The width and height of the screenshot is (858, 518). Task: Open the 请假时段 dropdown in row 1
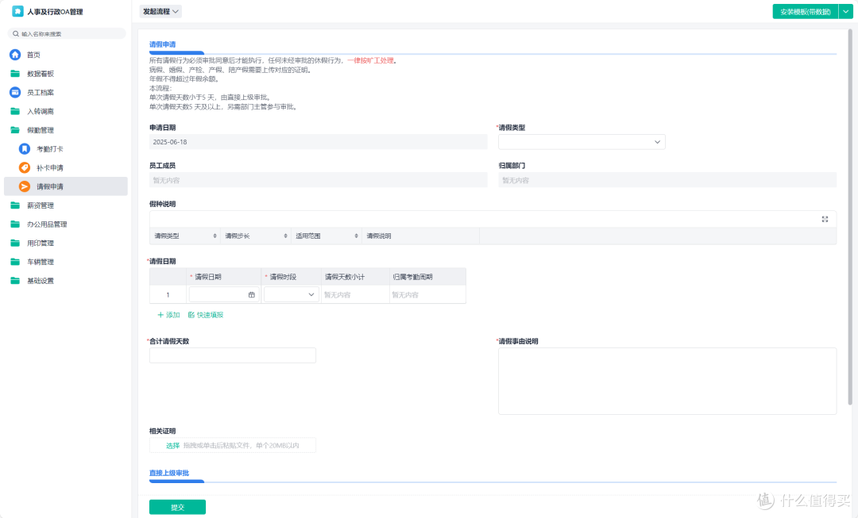(291, 294)
